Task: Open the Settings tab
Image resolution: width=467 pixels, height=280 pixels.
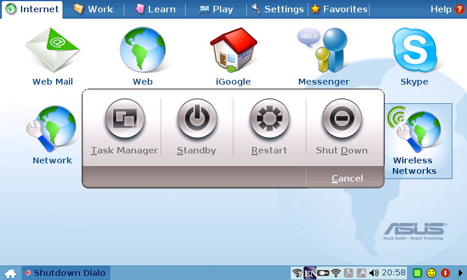Action: coord(278,9)
